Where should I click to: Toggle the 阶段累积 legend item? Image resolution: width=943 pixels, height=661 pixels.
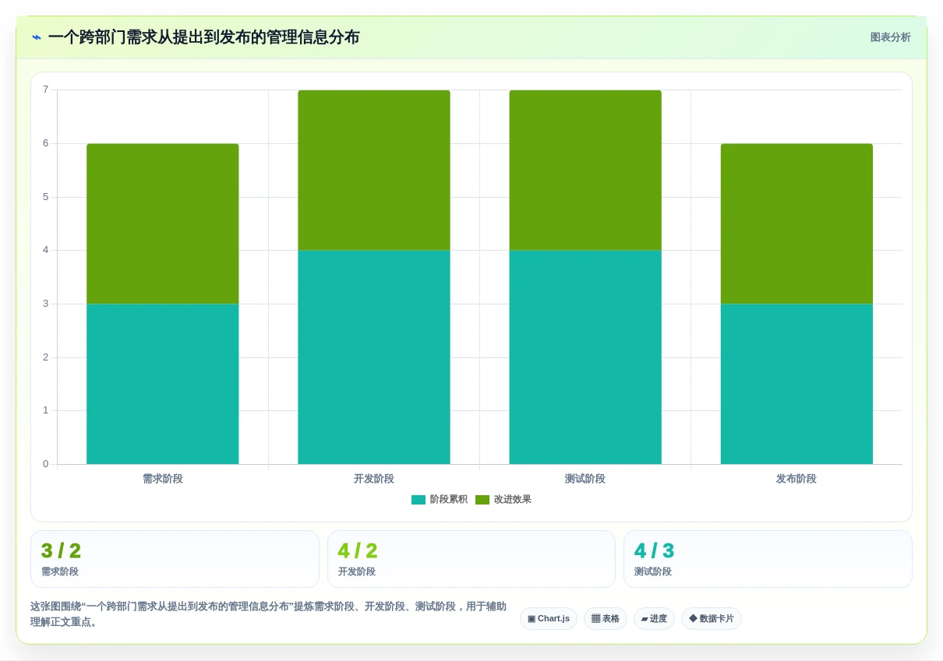click(x=440, y=500)
